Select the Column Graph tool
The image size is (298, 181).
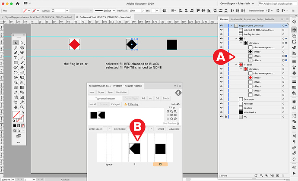coord(22,97)
